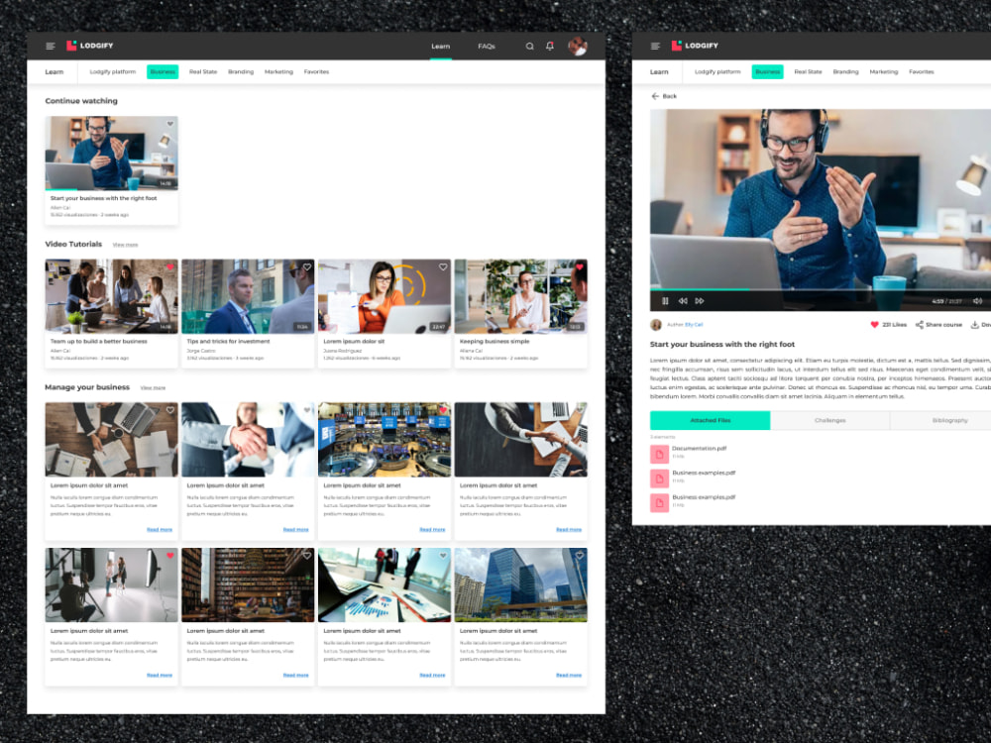Favorite the Continue watching video heart
The height and width of the screenshot is (743, 991).
(170, 124)
